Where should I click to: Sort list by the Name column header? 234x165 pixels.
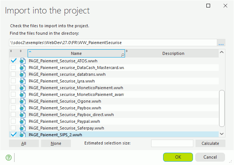tap(76, 53)
